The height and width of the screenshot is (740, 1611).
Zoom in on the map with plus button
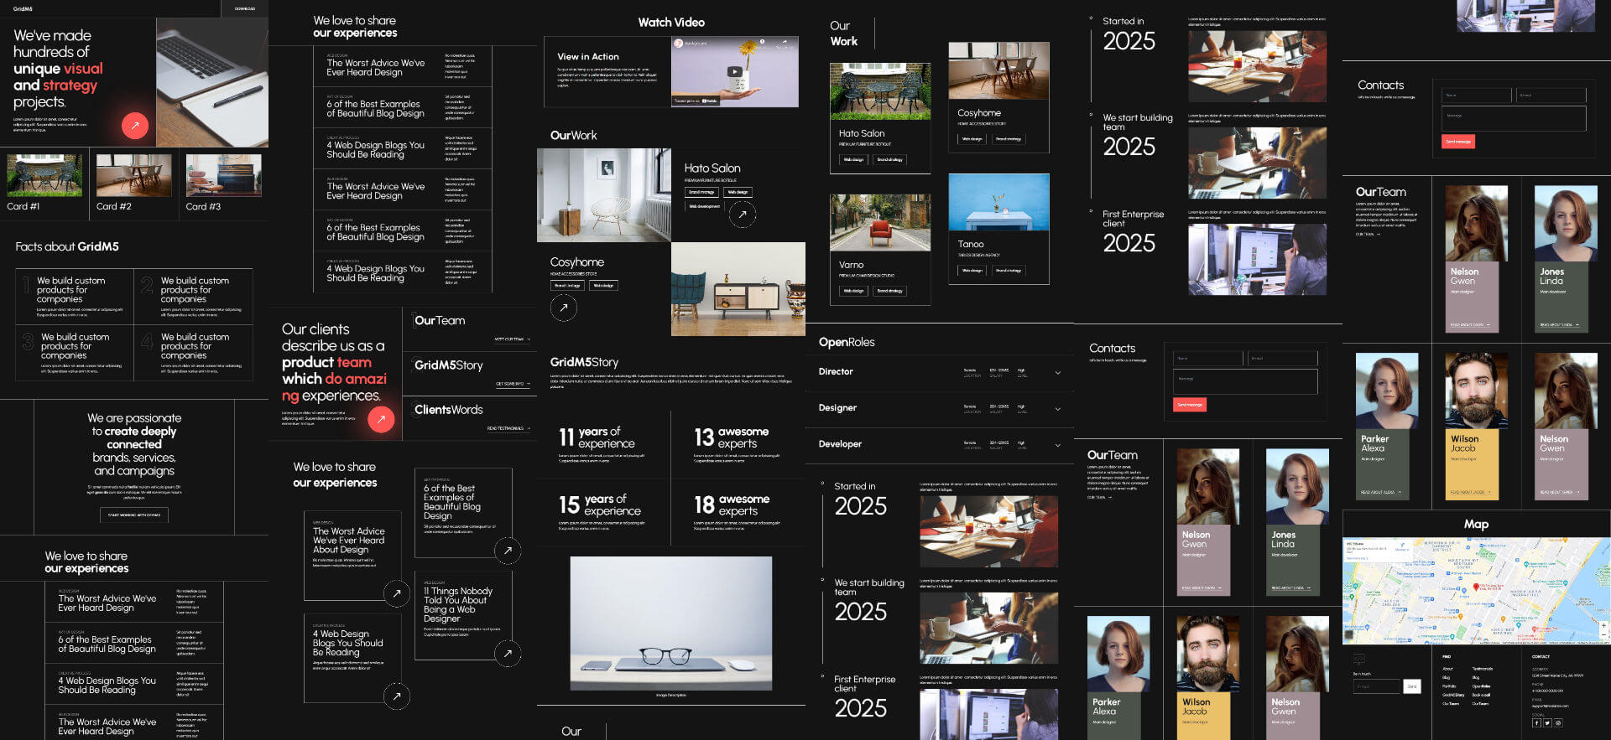point(1603,625)
